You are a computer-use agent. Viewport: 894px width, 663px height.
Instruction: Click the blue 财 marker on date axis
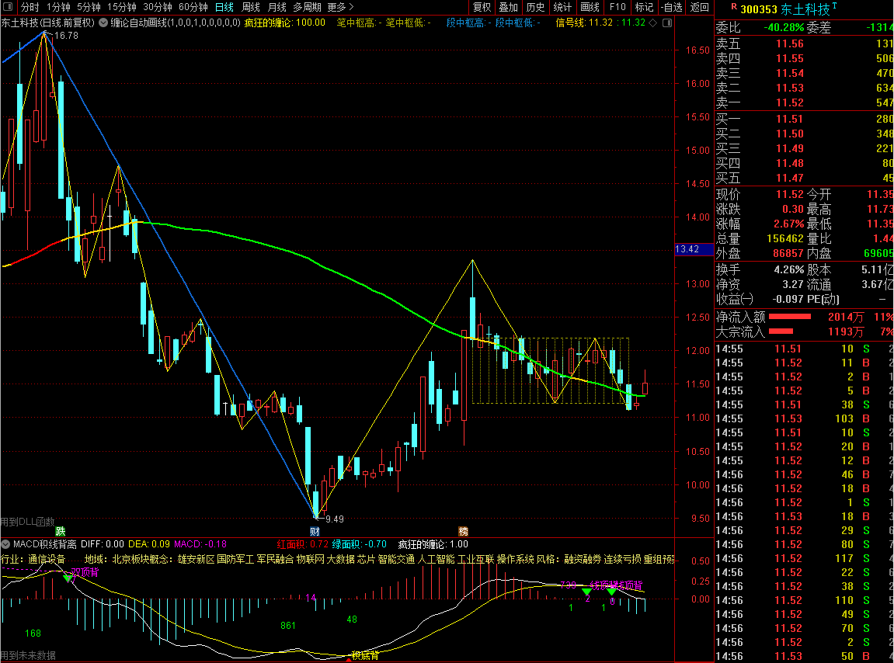[x=315, y=531]
